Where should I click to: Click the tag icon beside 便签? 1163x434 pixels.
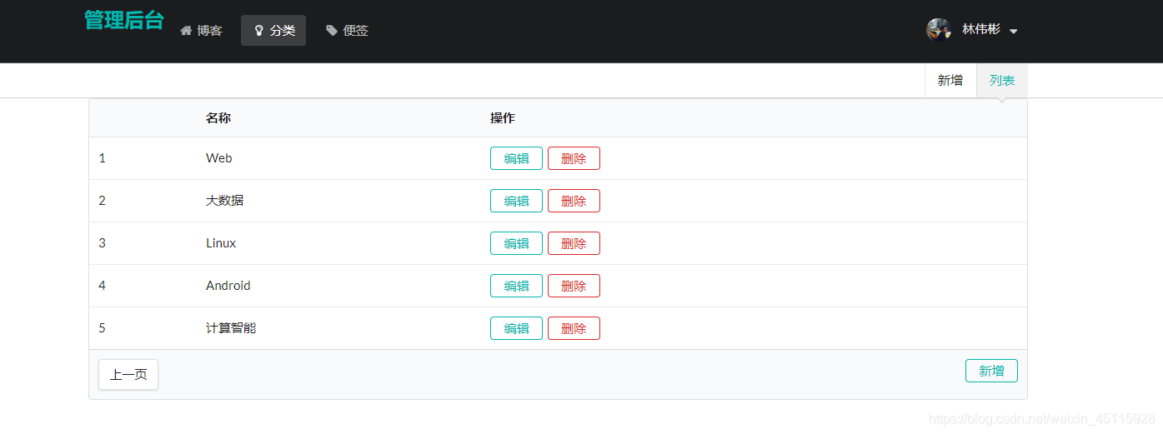(x=332, y=31)
